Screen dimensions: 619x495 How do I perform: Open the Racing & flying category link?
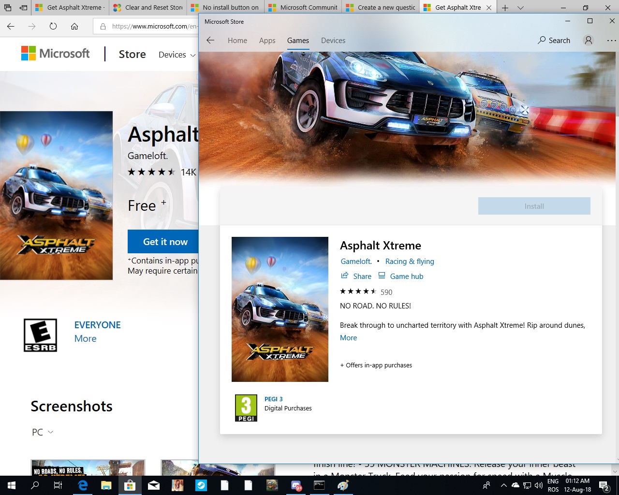[x=410, y=262]
